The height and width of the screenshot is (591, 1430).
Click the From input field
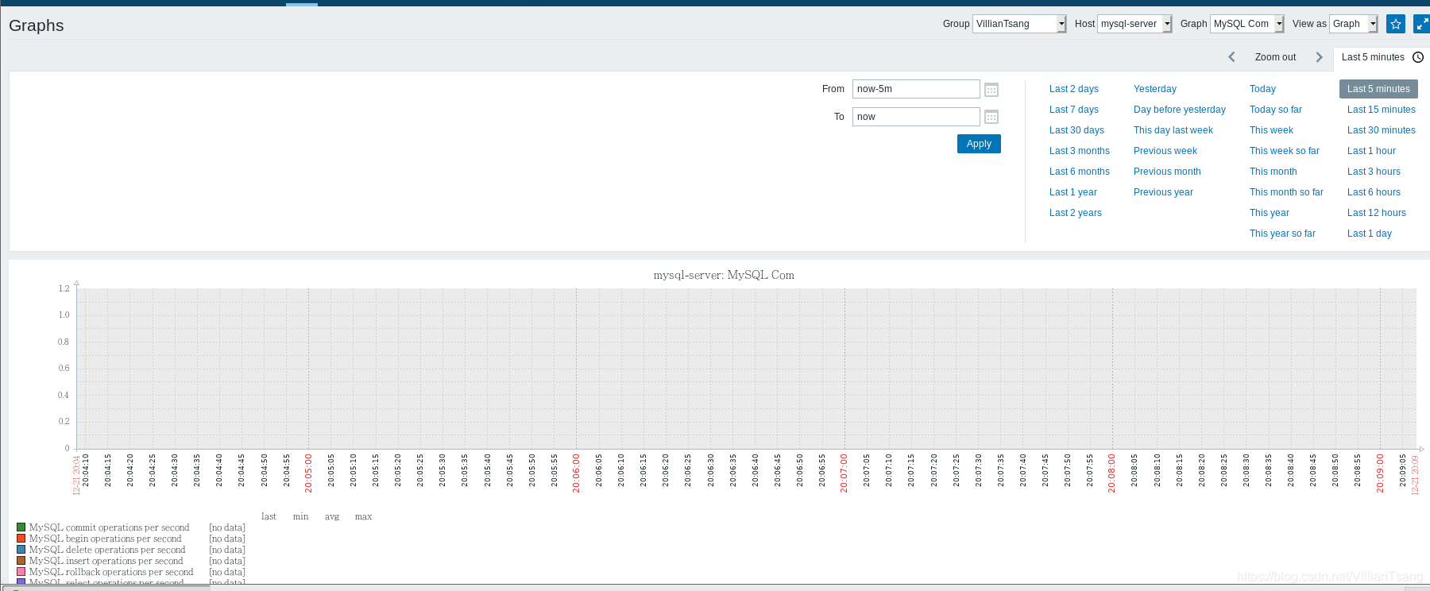(x=916, y=89)
